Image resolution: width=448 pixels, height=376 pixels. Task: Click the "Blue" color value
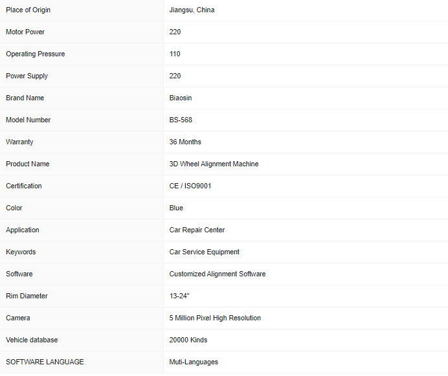176,208
